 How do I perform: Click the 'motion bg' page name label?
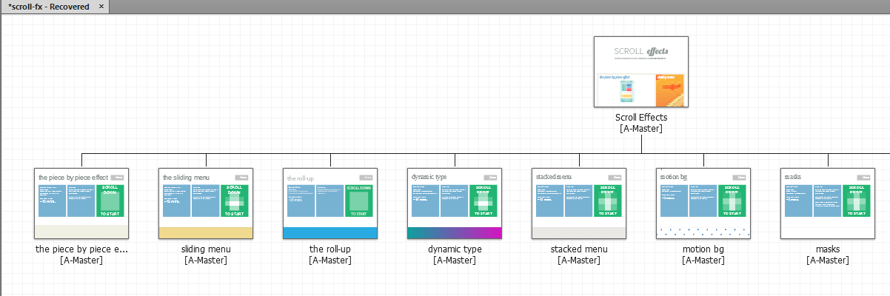(703, 249)
